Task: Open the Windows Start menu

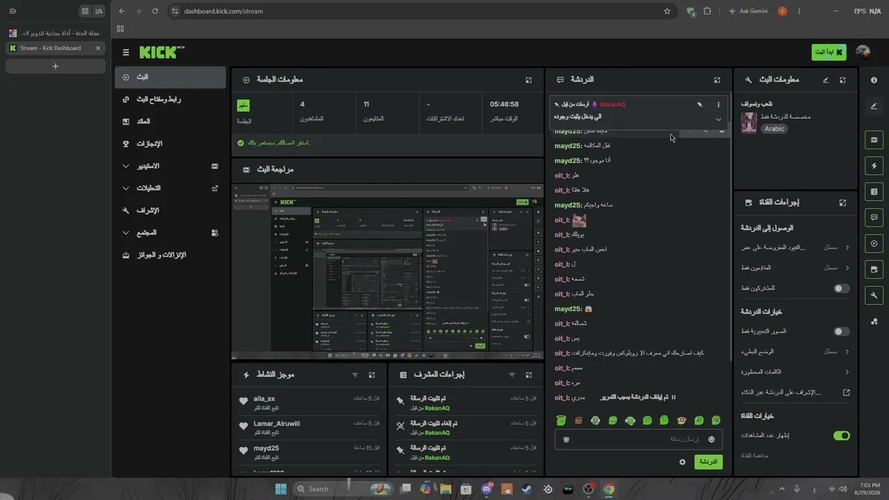Action: pyautogui.click(x=281, y=489)
